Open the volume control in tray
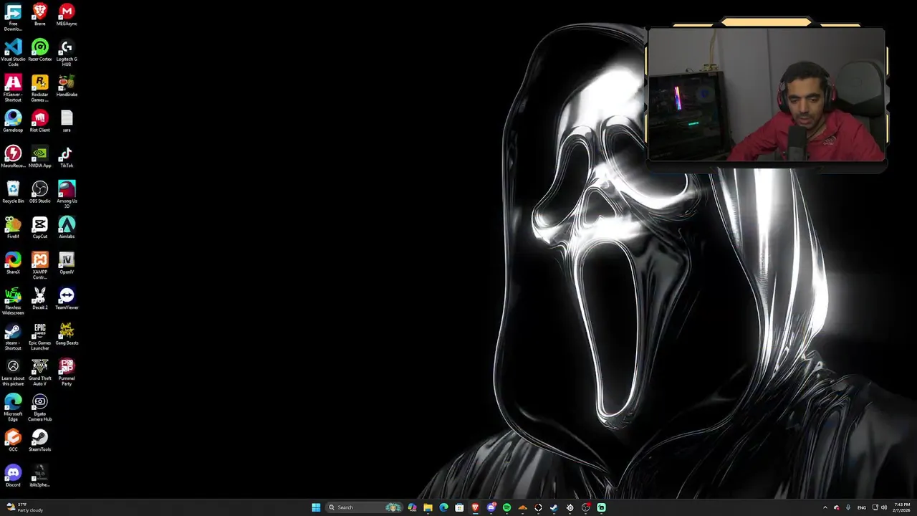The height and width of the screenshot is (516, 917). [884, 507]
